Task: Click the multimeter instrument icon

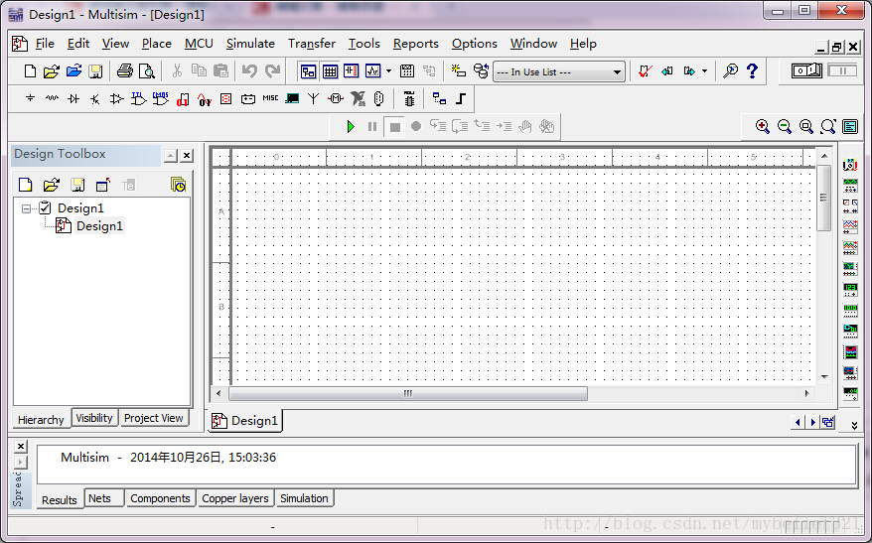Action: coord(850,165)
